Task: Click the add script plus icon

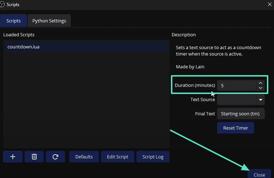Action: [13, 157]
